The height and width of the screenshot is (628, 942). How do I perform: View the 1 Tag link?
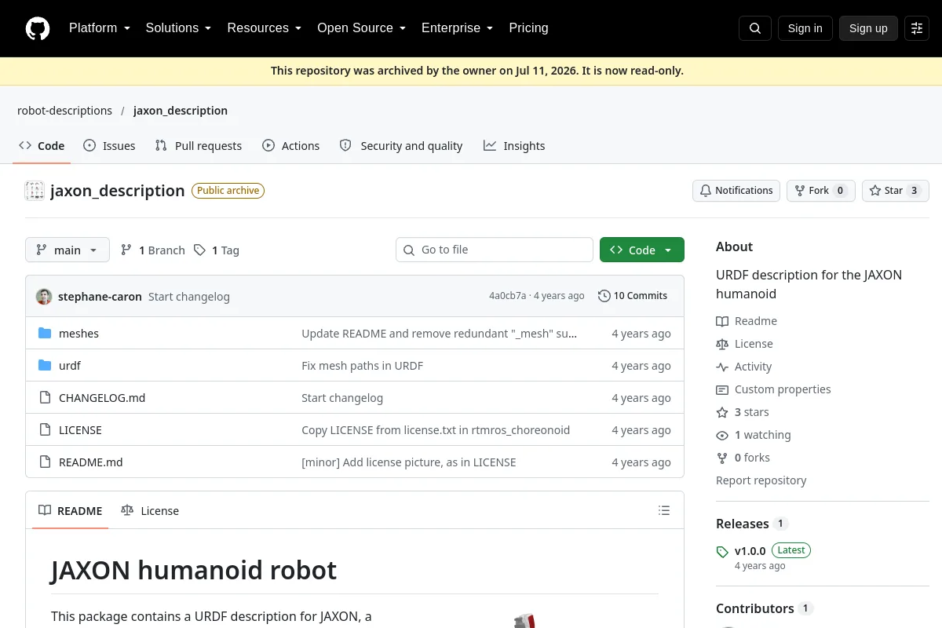coord(217,250)
